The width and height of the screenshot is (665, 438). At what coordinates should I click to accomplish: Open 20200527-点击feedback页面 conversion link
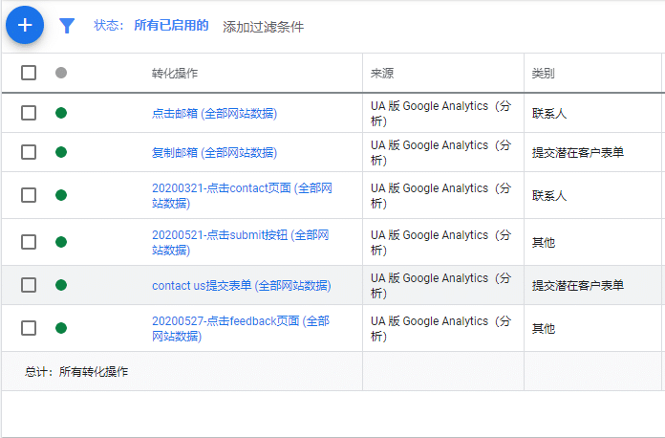click(x=240, y=320)
